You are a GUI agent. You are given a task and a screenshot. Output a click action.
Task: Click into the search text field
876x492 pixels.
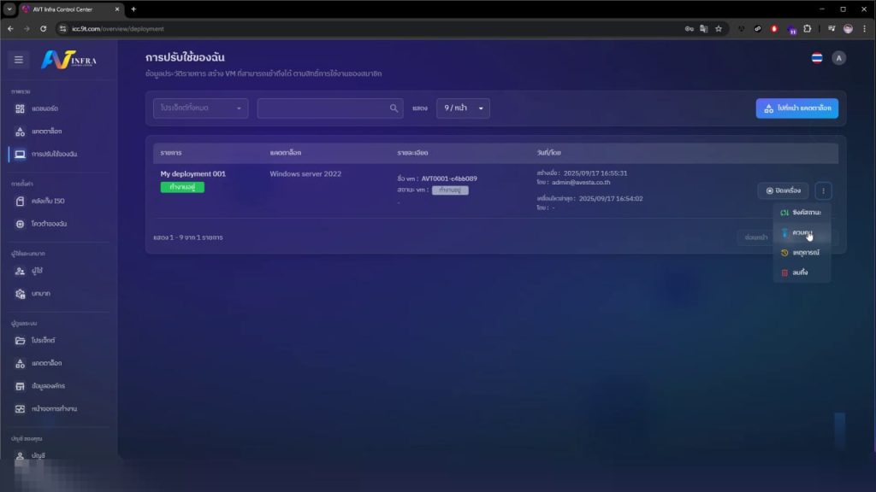321,108
